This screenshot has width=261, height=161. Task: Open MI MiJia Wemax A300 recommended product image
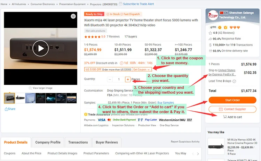point(216,146)
